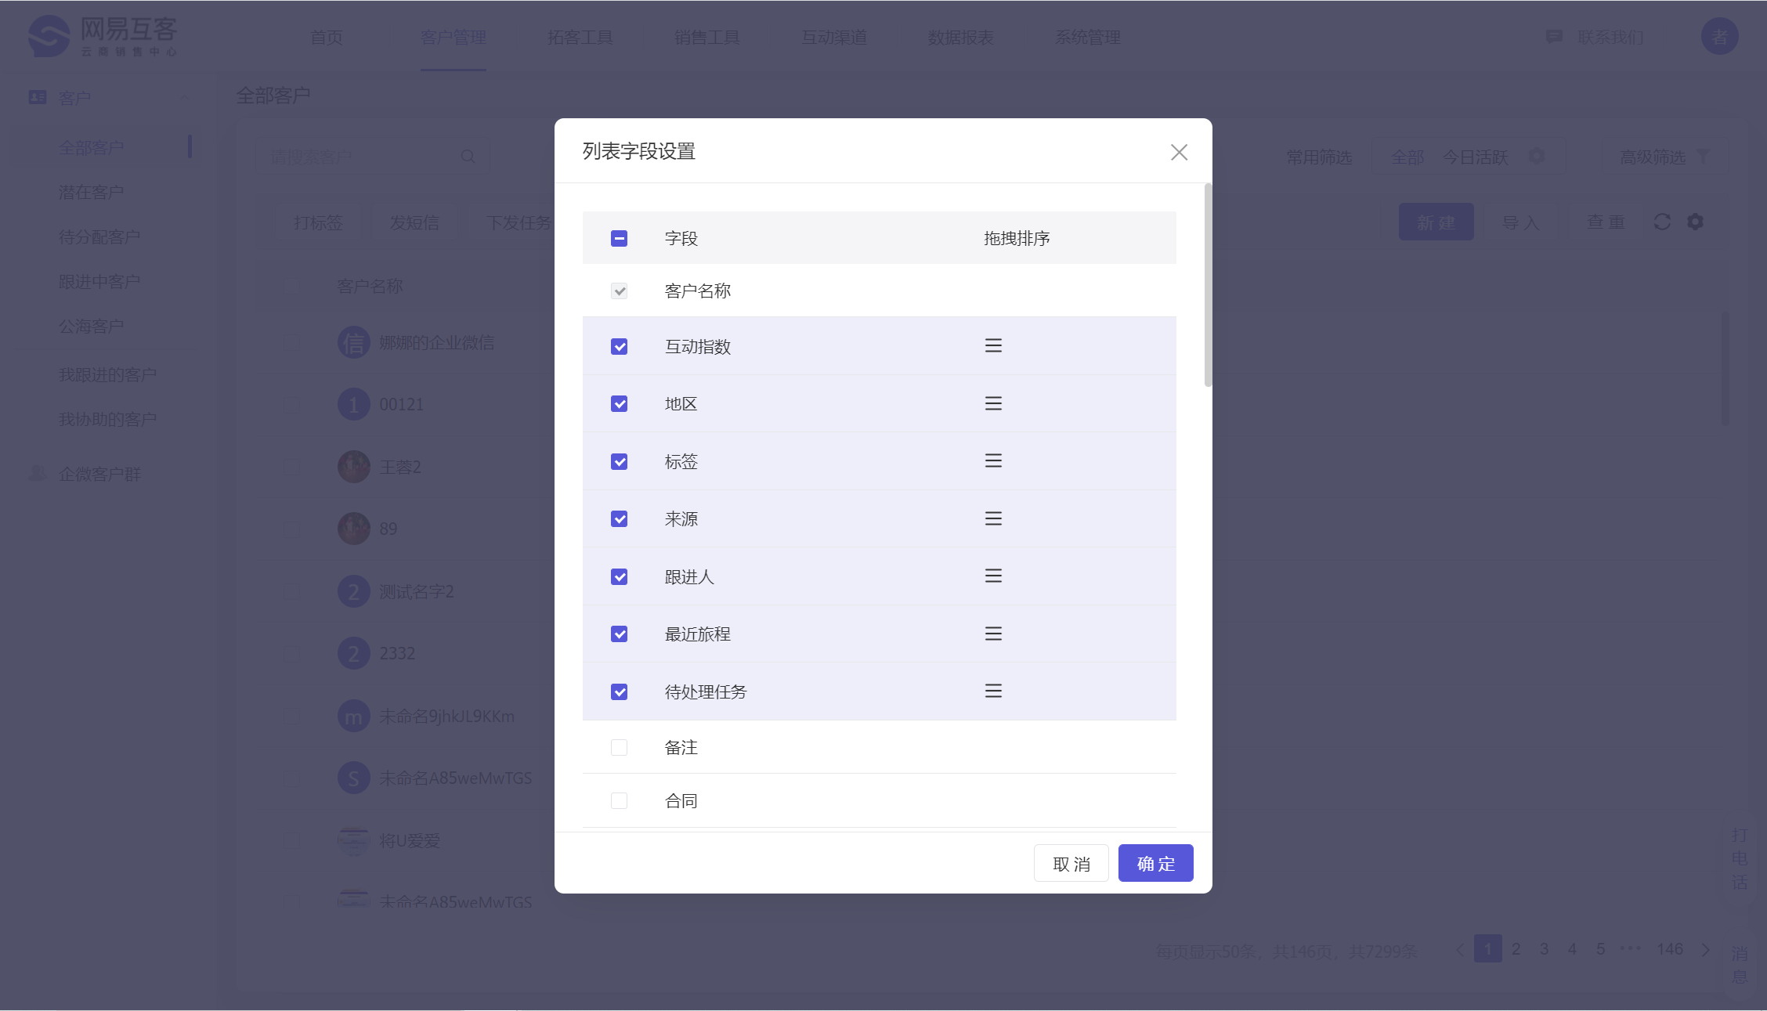Collapse the 客户 sidebar section
This screenshot has height=1011, width=1767.
click(x=184, y=97)
